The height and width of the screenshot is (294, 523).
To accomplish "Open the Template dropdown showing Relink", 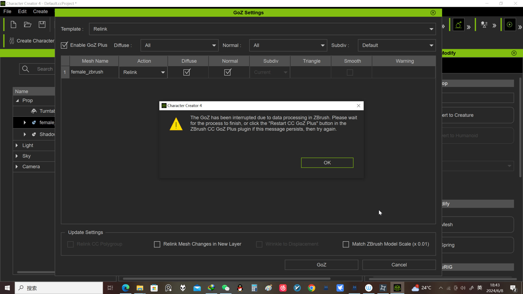I will click(262, 29).
